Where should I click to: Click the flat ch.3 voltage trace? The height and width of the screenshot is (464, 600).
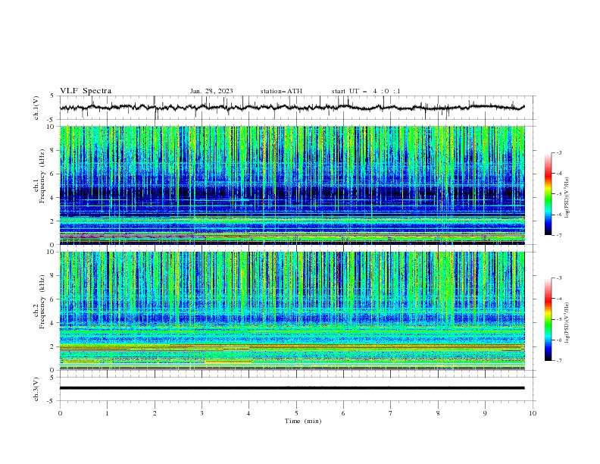pos(292,388)
